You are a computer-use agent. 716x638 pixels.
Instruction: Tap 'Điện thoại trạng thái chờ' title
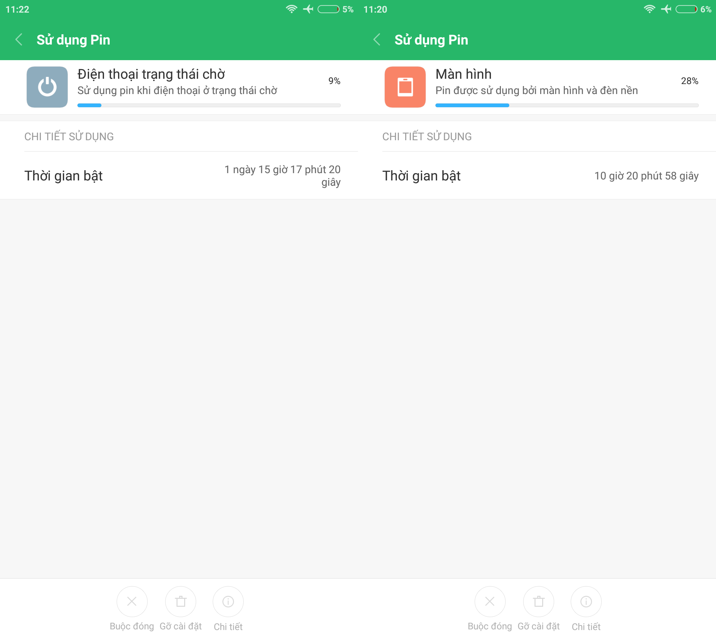coord(151,74)
